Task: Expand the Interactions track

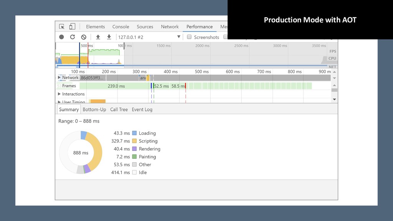Action: coord(59,94)
